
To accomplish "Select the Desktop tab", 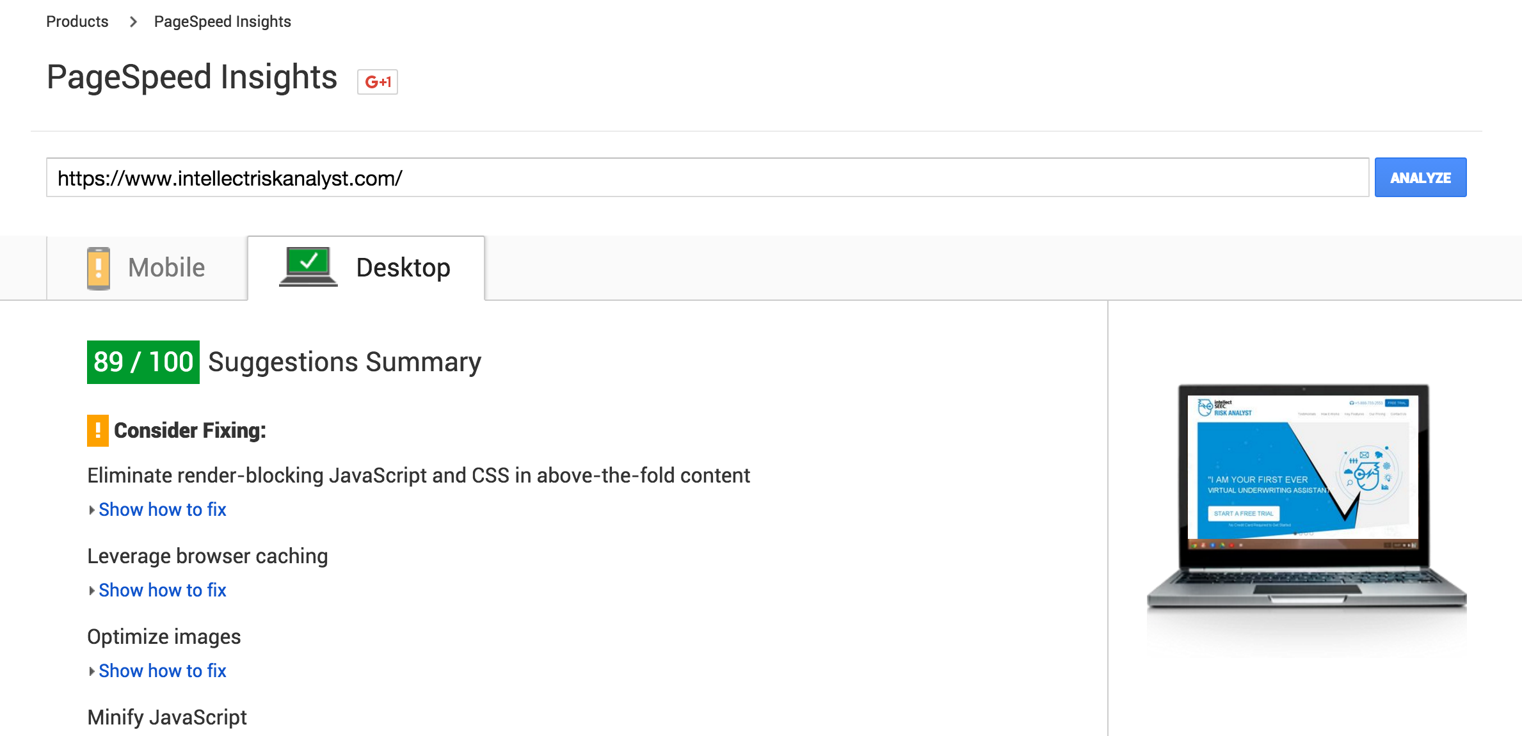I will [366, 268].
